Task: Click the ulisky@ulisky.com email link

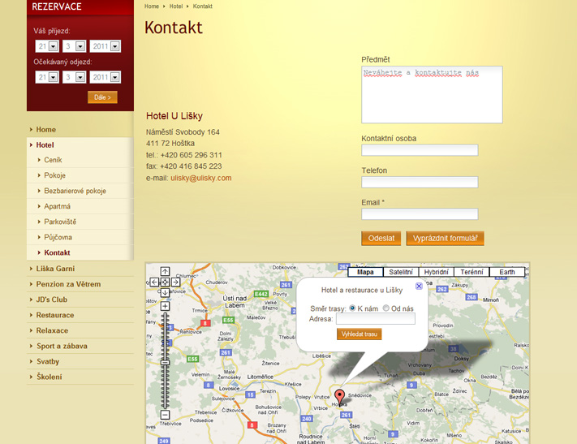Action: click(201, 178)
